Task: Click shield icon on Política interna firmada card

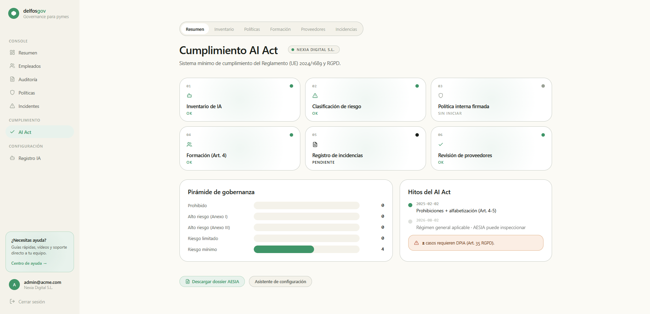Action: point(441,96)
